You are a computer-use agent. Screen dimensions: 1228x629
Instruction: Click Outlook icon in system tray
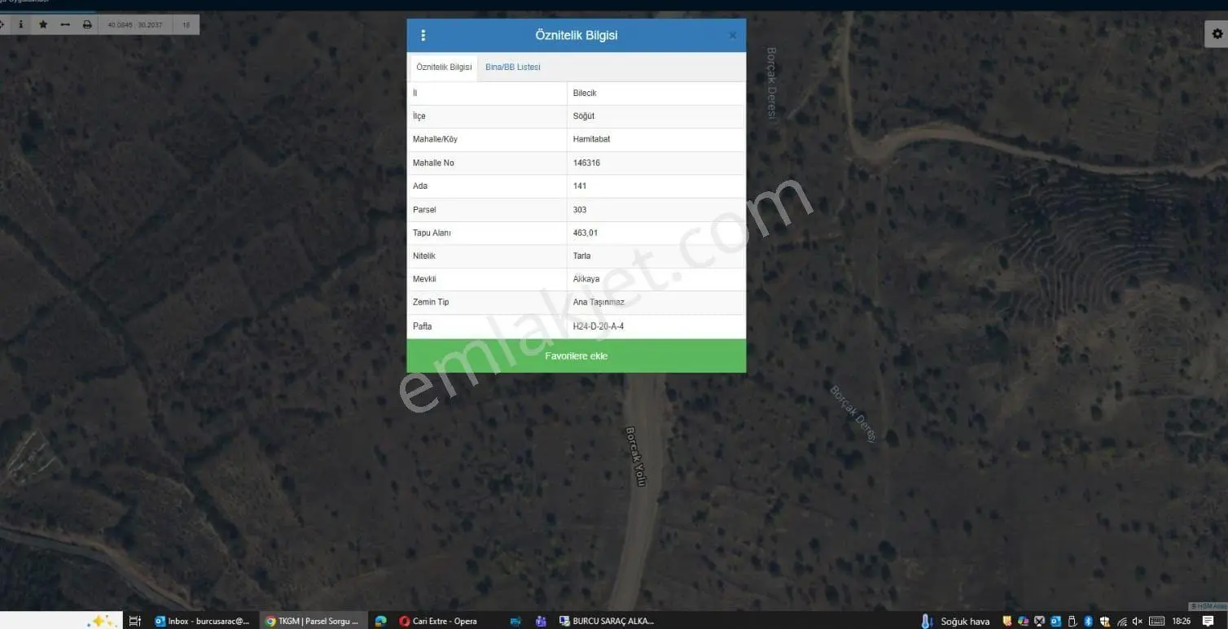pos(1056,622)
